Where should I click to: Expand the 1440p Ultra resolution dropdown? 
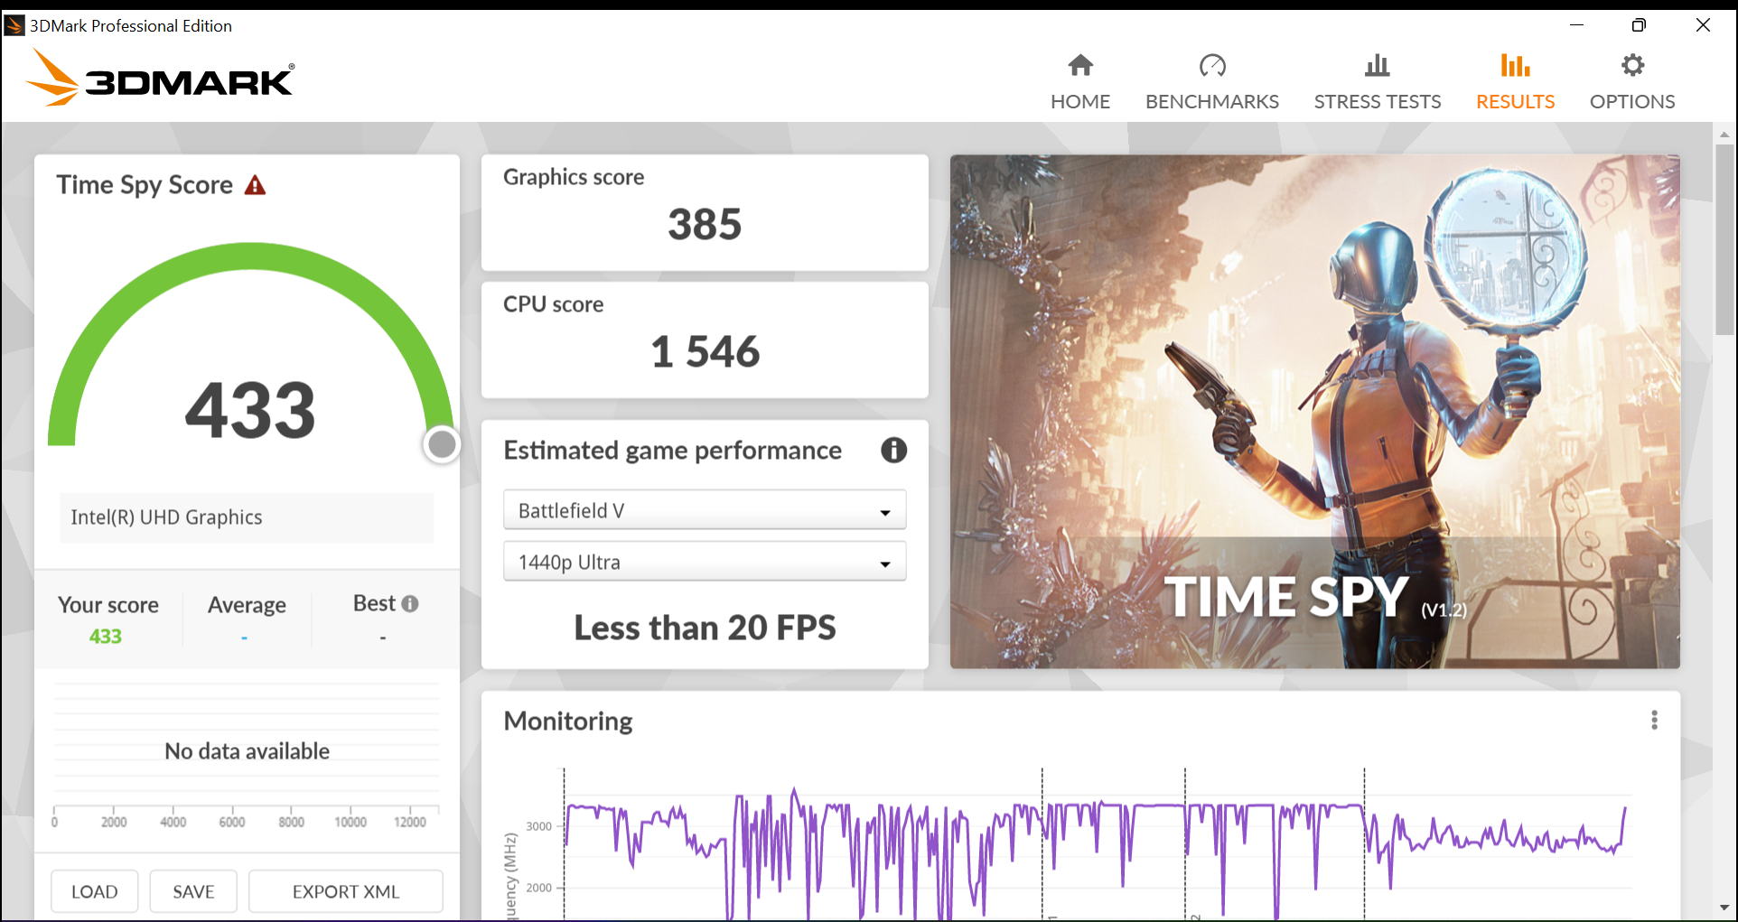(704, 563)
